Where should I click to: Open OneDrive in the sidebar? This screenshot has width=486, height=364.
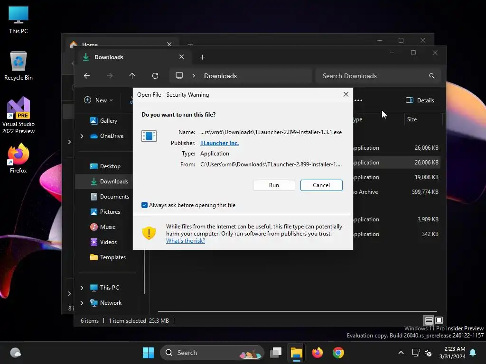click(x=107, y=136)
